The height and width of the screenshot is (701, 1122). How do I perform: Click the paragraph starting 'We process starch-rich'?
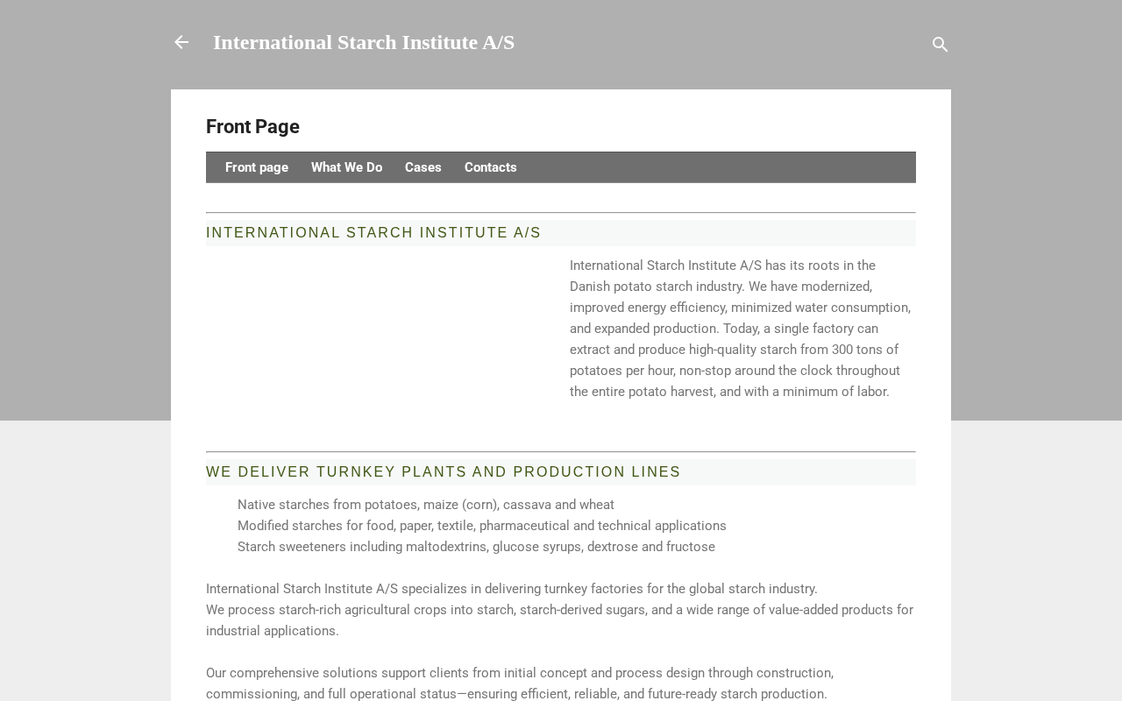[558, 620]
